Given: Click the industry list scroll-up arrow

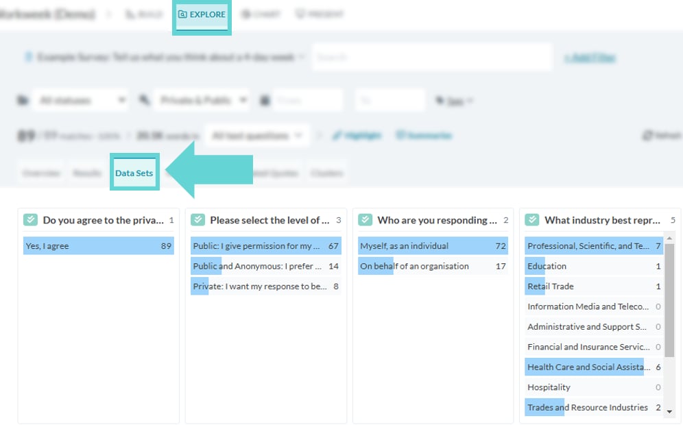Looking at the screenshot, I should [669, 238].
